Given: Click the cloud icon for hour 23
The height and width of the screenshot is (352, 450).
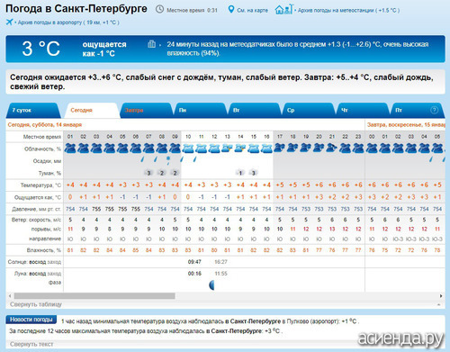Looking at the screenshot, I should click(x=358, y=149).
